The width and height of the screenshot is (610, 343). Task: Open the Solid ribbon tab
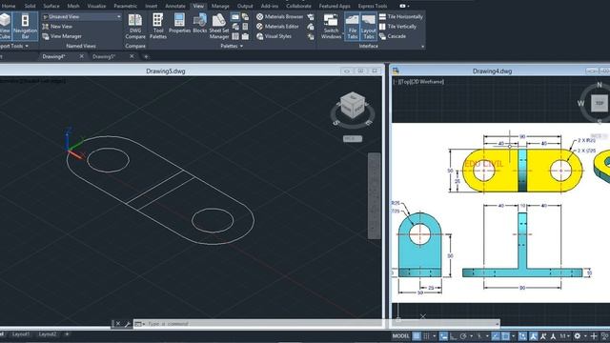pyautogui.click(x=30, y=6)
